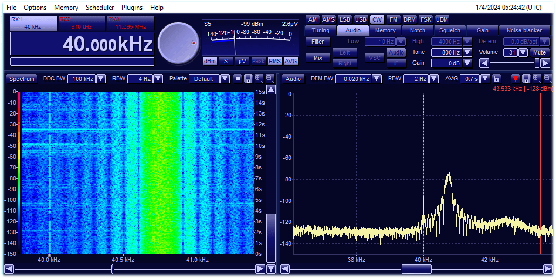The image size is (556, 278).
Task: Mute the audio output
Action: [x=539, y=52]
